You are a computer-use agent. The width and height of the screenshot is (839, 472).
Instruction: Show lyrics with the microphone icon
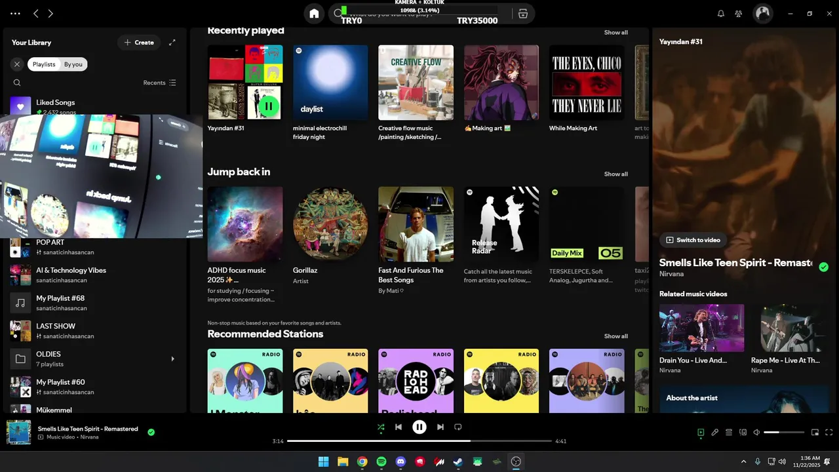coord(715,432)
